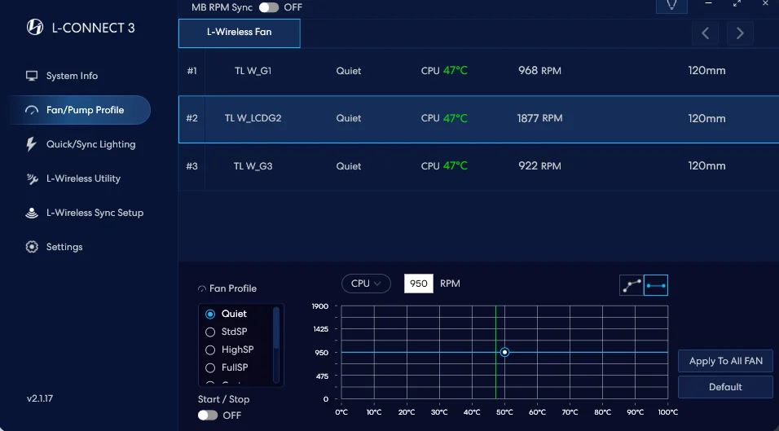Click the v2.1.17 version label
The width and height of the screenshot is (779, 431).
[40, 398]
